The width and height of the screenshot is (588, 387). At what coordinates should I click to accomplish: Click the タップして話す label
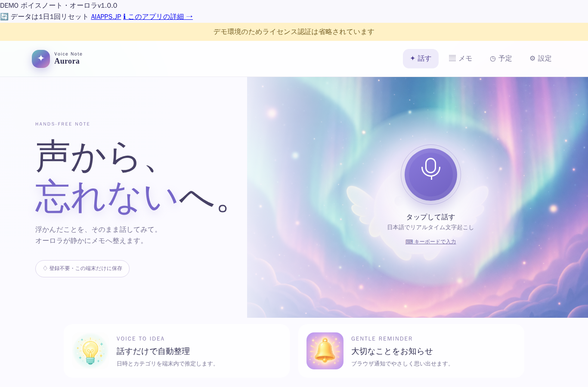(x=431, y=217)
